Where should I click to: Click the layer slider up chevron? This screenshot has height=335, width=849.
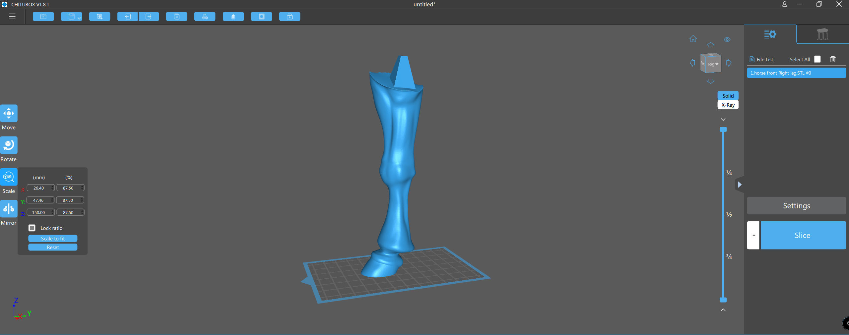[x=723, y=309]
